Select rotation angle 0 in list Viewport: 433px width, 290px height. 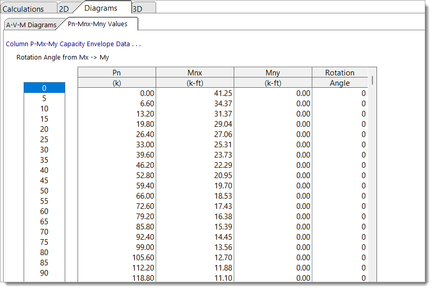click(x=44, y=88)
